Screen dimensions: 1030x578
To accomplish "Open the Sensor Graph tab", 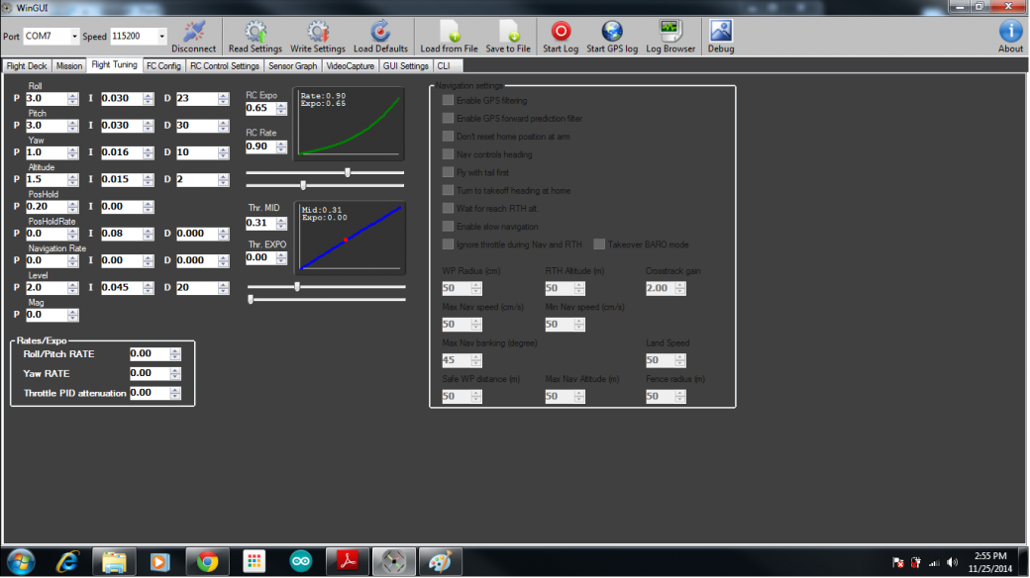I will [x=292, y=66].
